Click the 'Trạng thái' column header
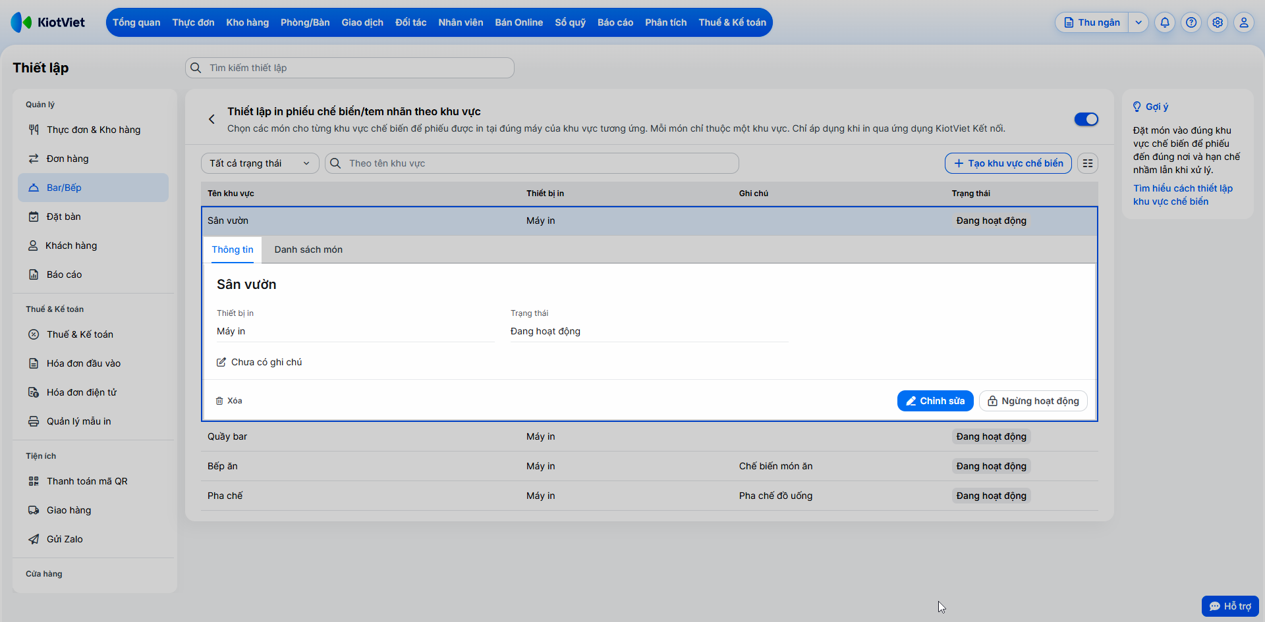 (x=970, y=194)
